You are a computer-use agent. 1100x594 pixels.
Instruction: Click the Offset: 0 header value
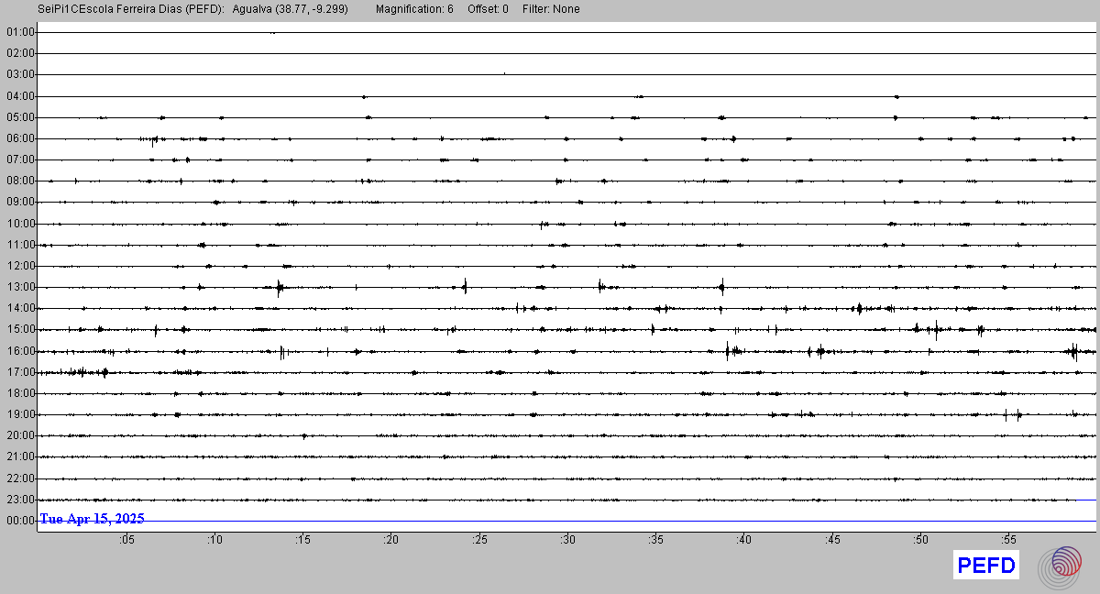[x=488, y=9]
